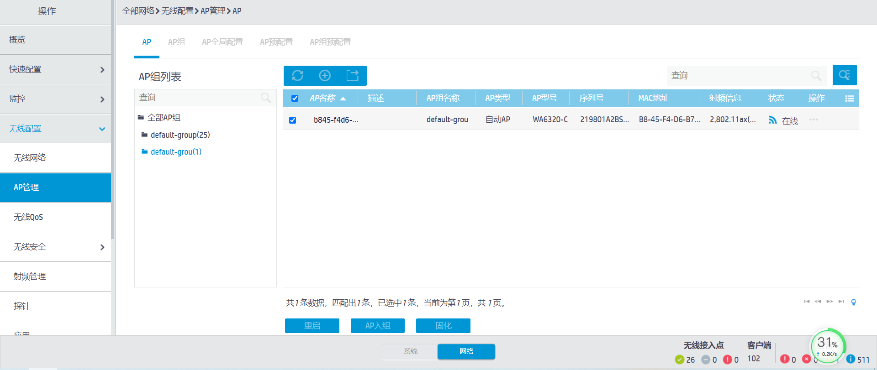Screen dimensions: 877x370
Task: Click the sort arrow beside AP名称
Action: [343, 99]
